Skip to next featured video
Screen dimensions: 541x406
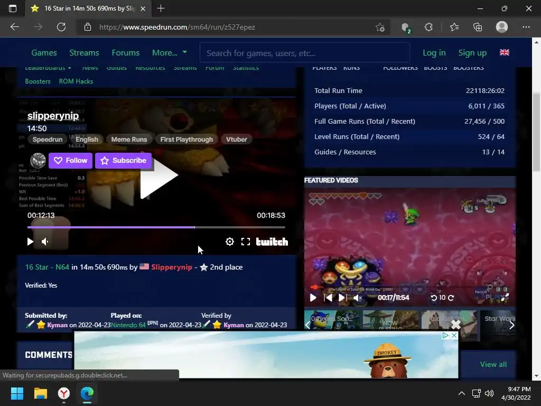click(342, 298)
